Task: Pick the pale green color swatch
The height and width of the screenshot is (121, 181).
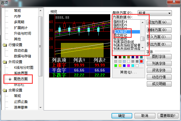Action: pos(120,61)
